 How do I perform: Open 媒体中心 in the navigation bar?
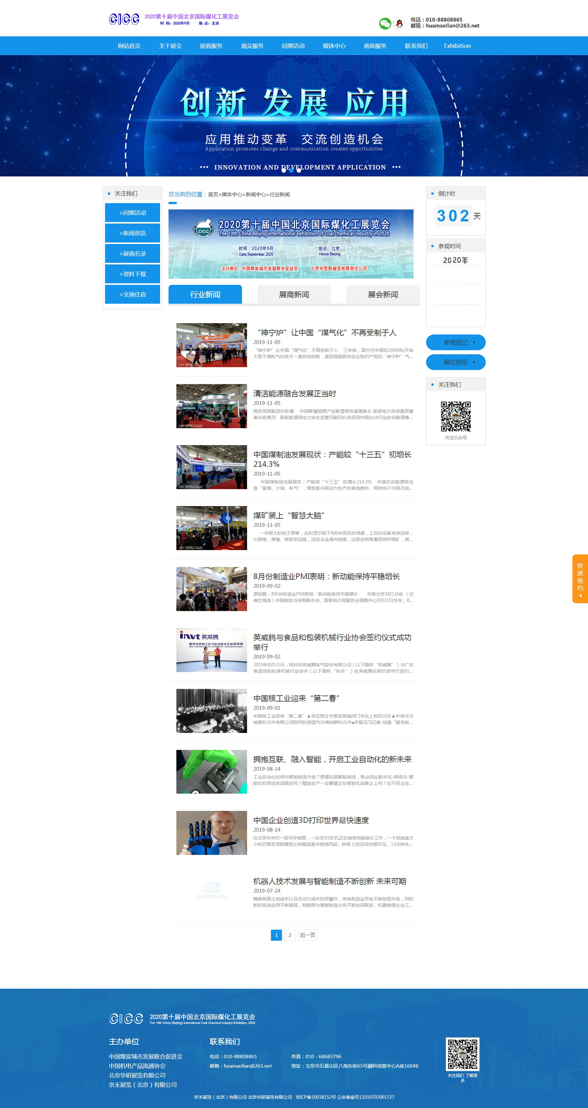click(x=334, y=46)
